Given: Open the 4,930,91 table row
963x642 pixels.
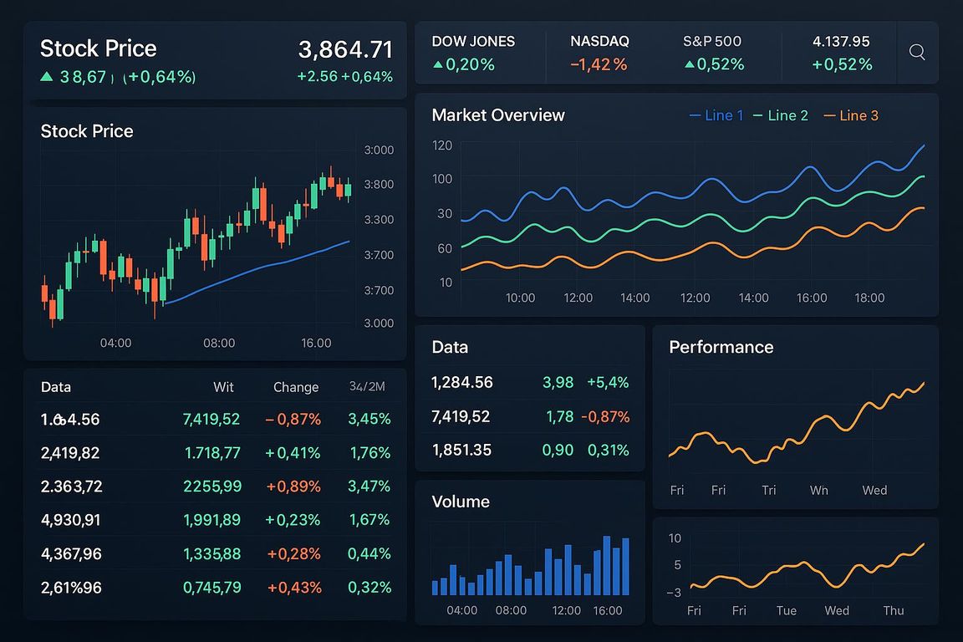Looking at the screenshot, I should [x=70, y=520].
